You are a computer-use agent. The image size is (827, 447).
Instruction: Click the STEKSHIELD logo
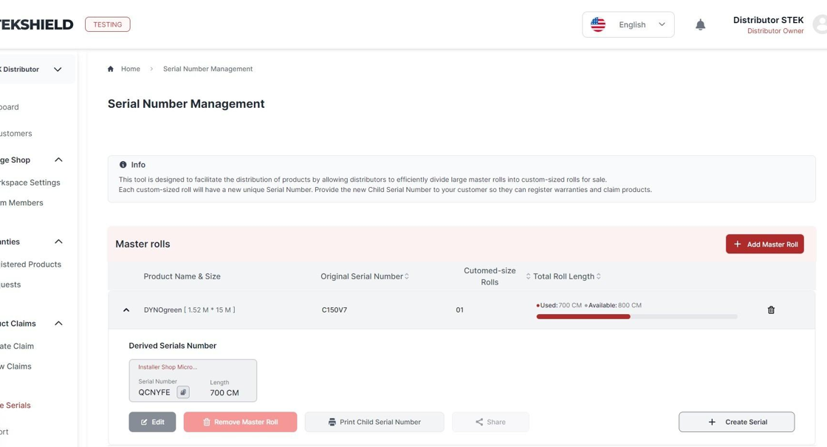[36, 24]
